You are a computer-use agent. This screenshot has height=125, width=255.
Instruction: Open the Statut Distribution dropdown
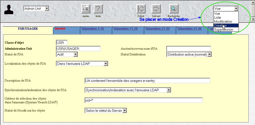click(189, 54)
